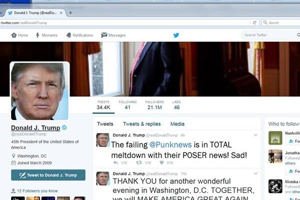Click the browser URL address bar
Viewport: 300px width, 200px height.
(x=124, y=23)
